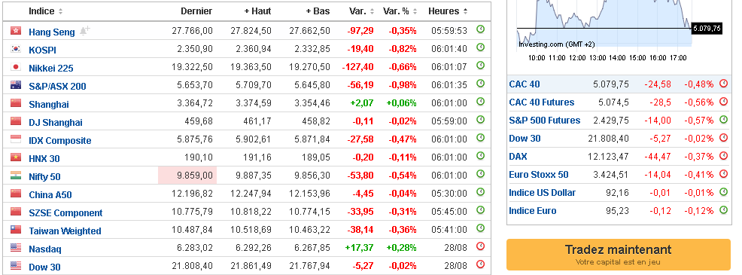Click the red clock icon for Nasdaq
The image size is (742, 275).
click(480, 246)
